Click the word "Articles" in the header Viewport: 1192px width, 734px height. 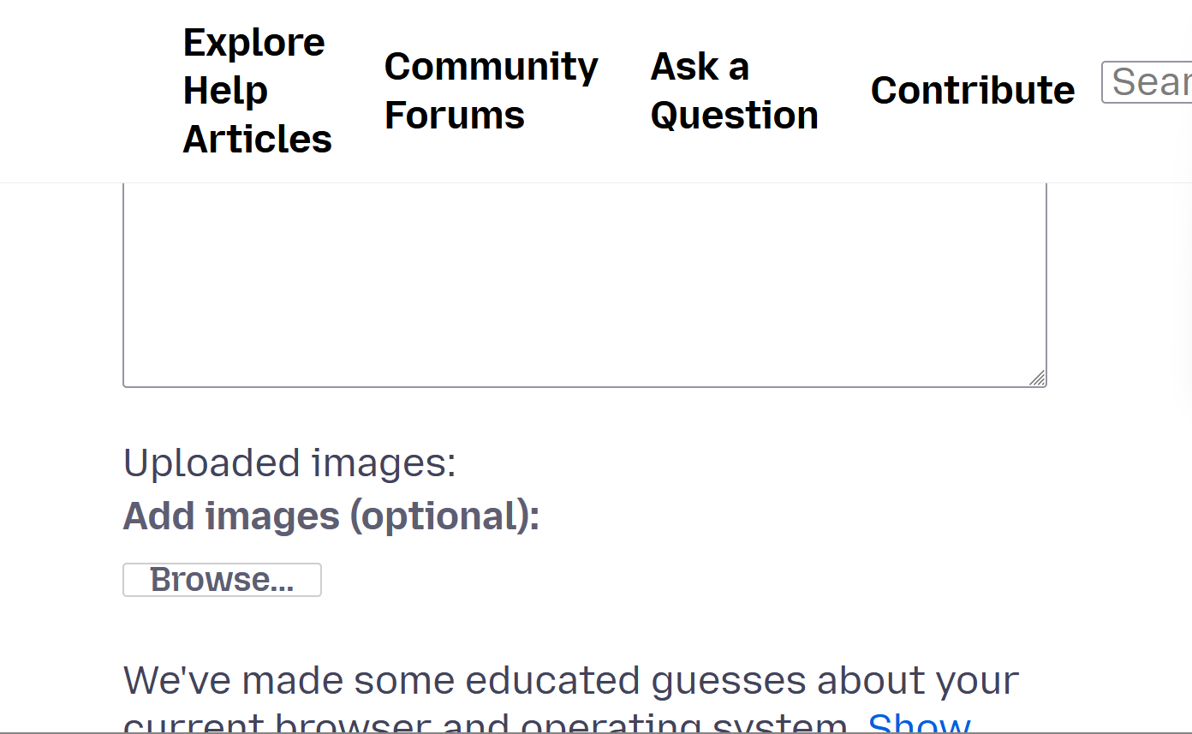click(257, 140)
